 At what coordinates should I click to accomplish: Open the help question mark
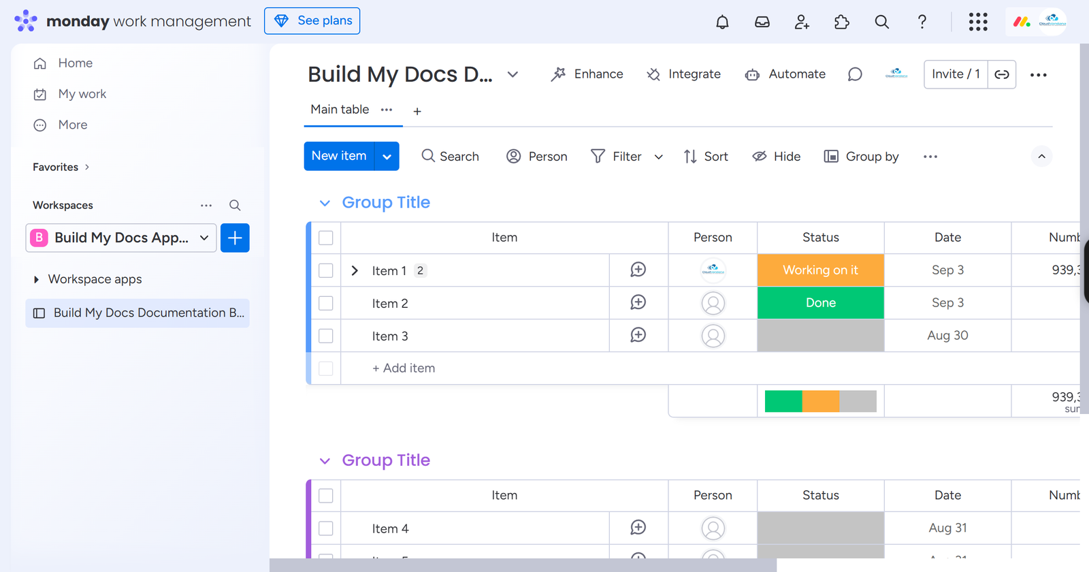[x=922, y=22]
